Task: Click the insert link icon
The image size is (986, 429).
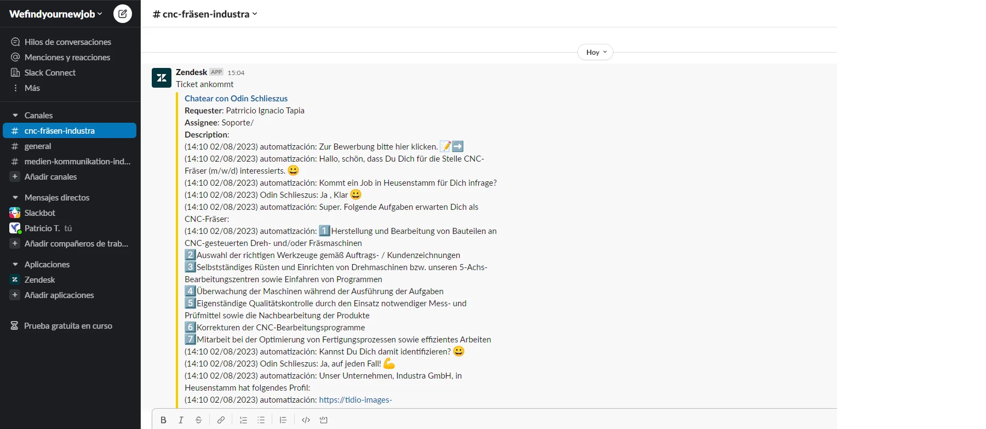Action: coord(221,420)
